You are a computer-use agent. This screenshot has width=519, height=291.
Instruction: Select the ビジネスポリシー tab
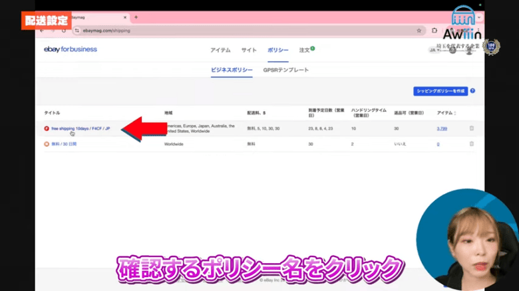[x=232, y=70]
